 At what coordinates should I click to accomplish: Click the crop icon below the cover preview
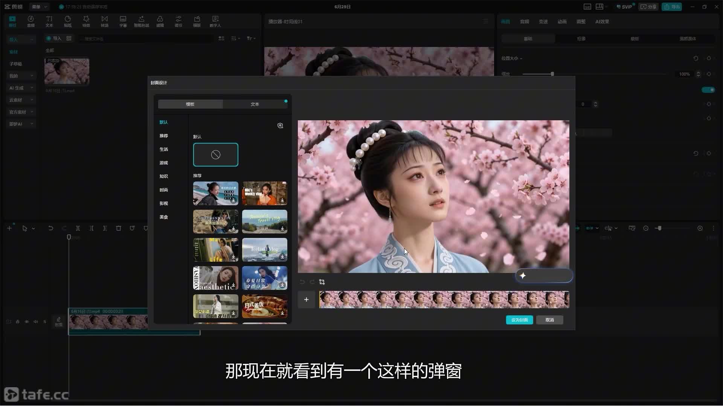pyautogui.click(x=322, y=282)
